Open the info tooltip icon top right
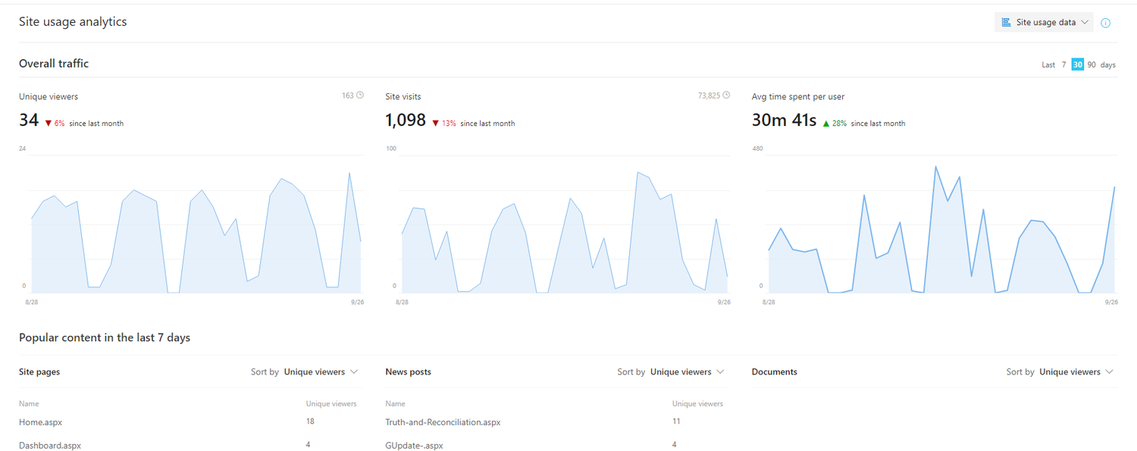This screenshot has height=451, width=1137. 1105,23
